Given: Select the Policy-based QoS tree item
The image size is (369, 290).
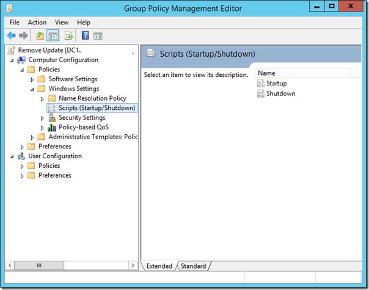Looking at the screenshot, I should tap(84, 127).
